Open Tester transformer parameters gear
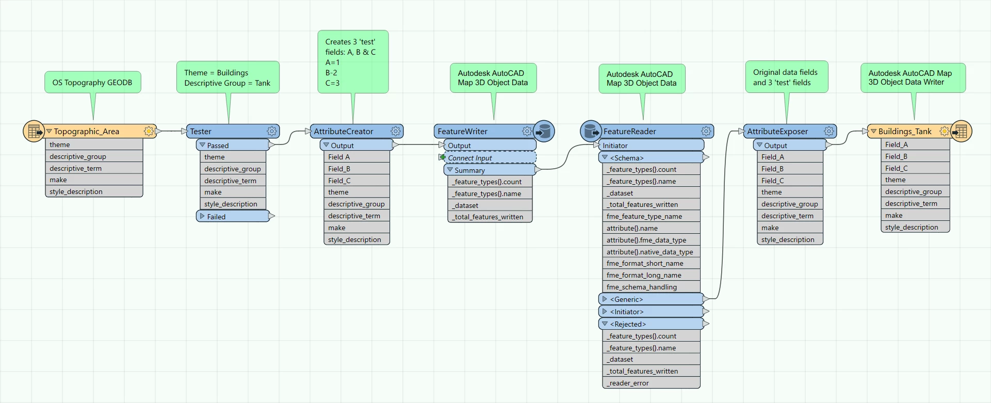 pos(272,132)
